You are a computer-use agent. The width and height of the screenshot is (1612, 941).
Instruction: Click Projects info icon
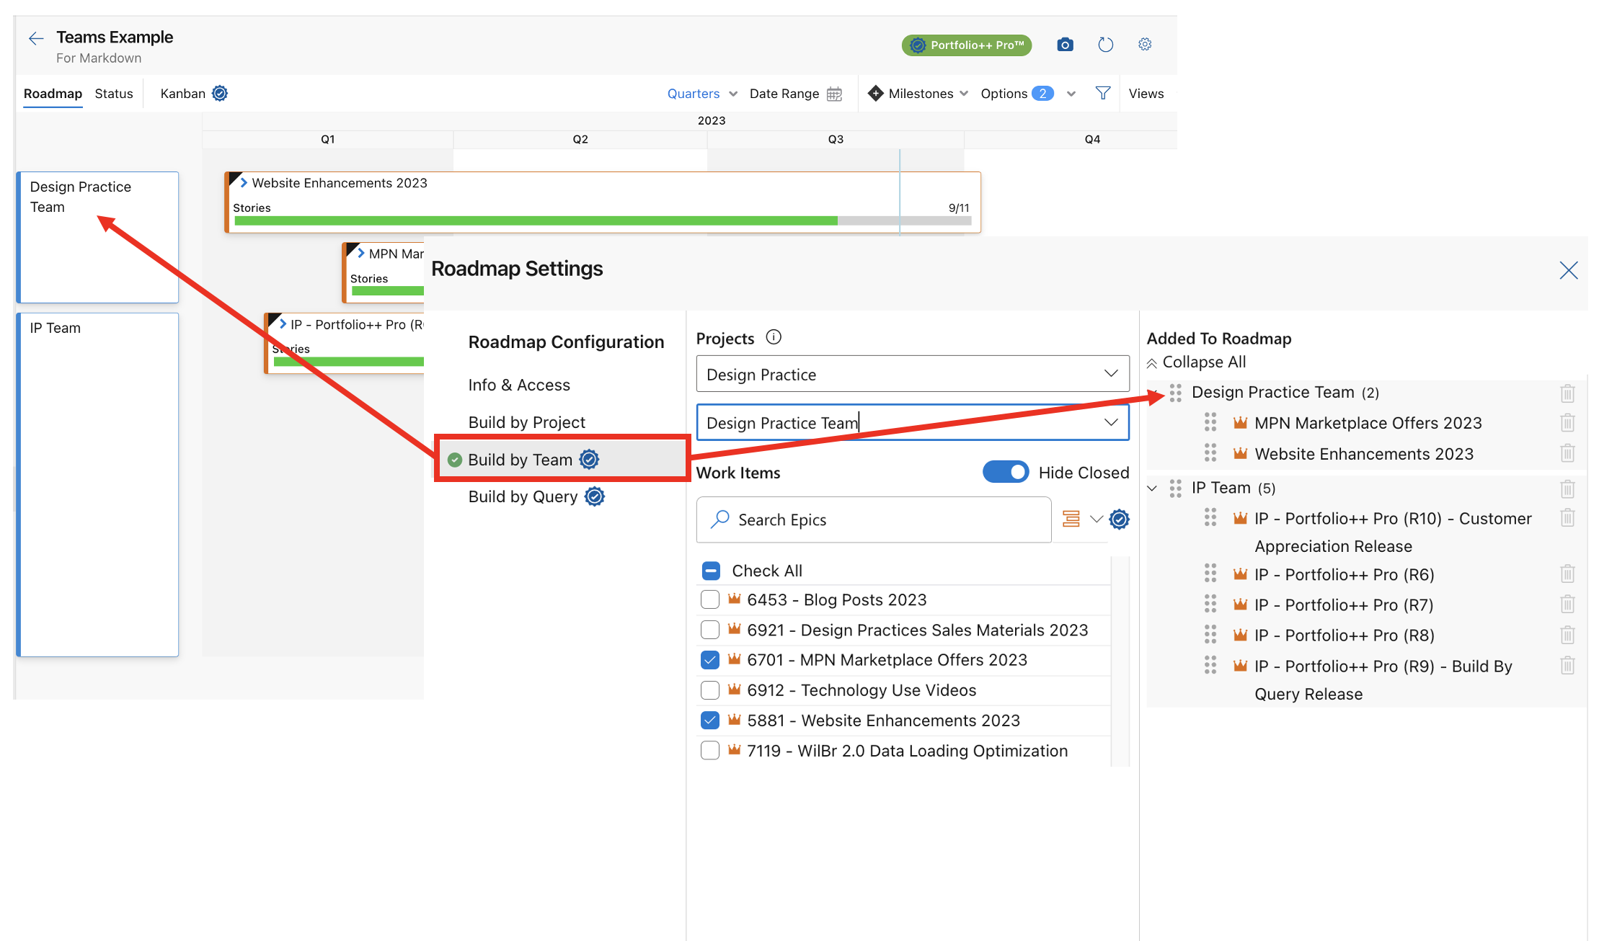click(774, 337)
